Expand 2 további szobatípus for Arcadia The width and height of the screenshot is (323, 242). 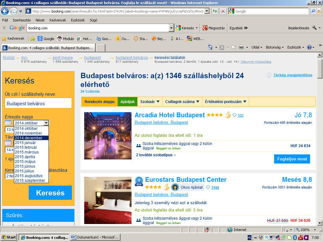tap(156, 155)
